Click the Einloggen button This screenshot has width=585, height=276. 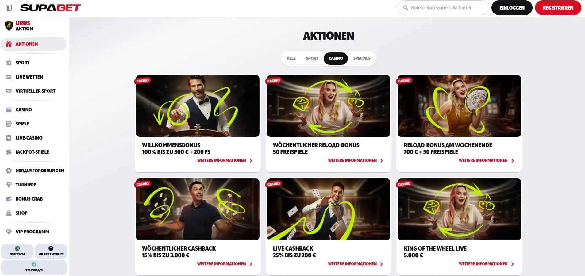(512, 8)
